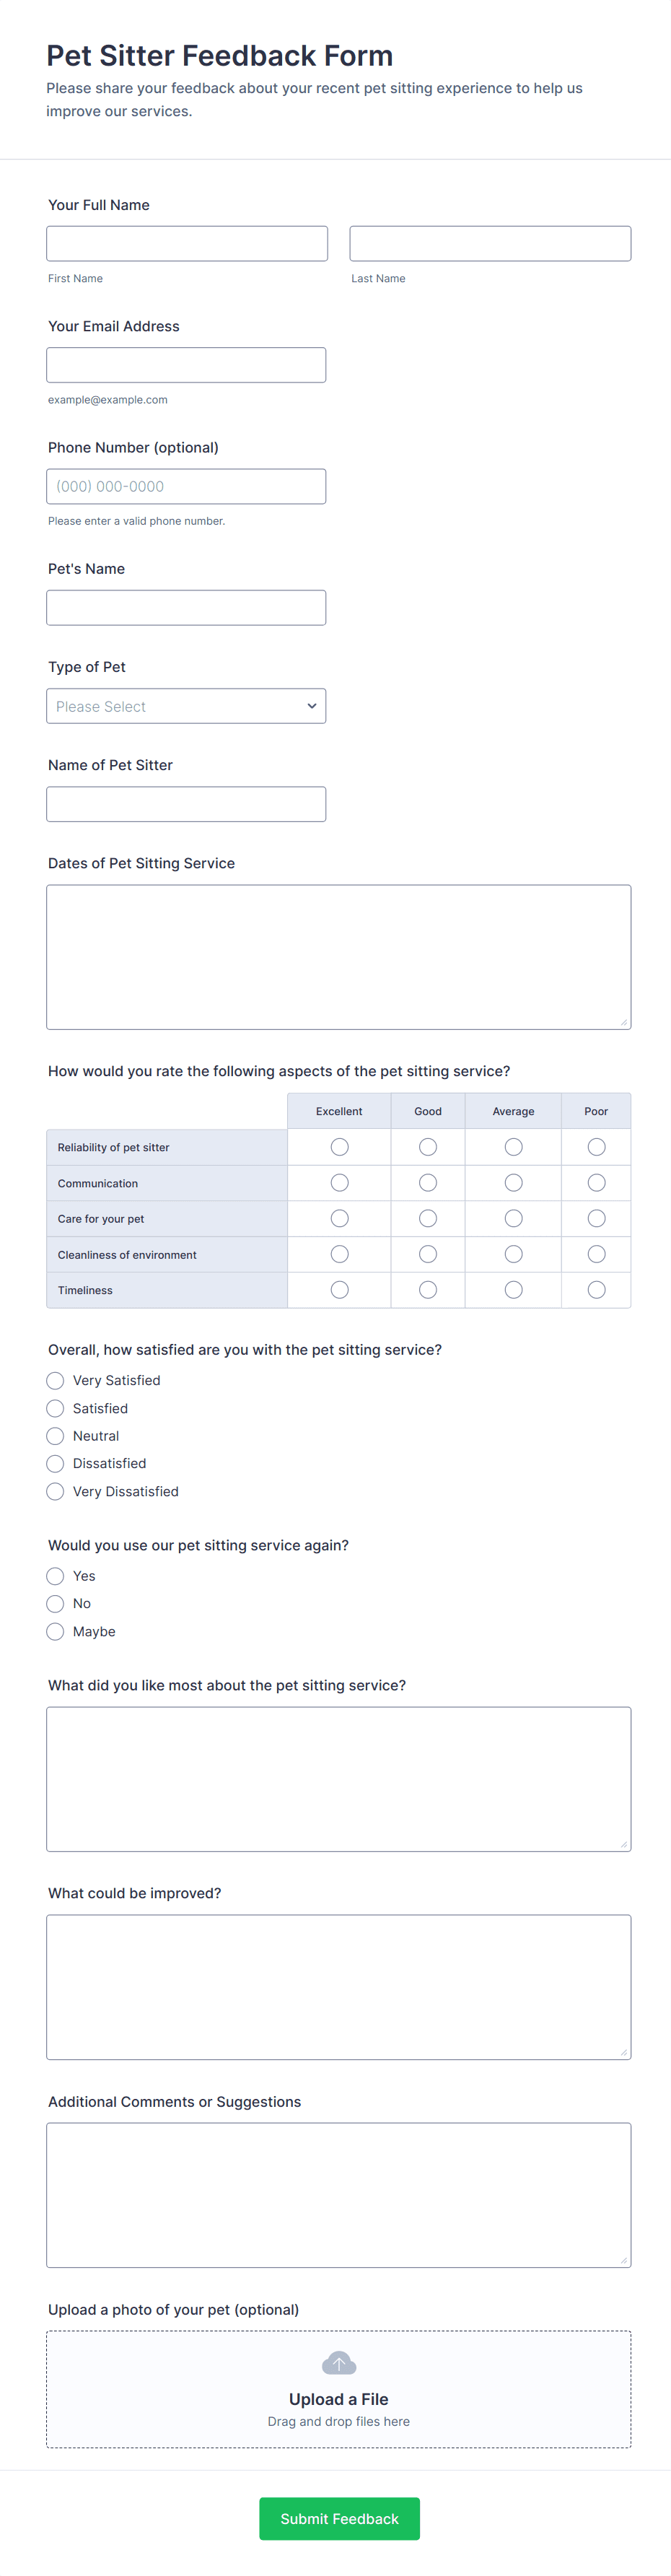The height and width of the screenshot is (2576, 671).
Task: Click the Email Address input box
Action: point(186,365)
